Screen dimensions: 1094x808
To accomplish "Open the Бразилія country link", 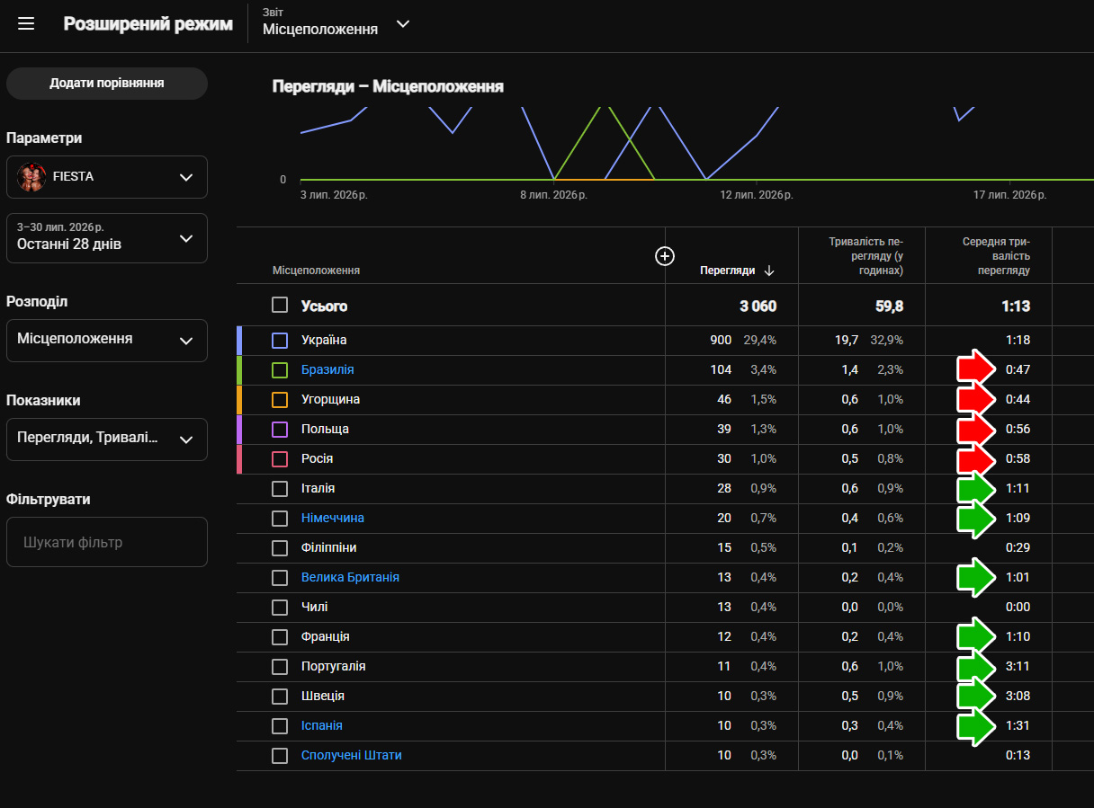I will click(327, 369).
